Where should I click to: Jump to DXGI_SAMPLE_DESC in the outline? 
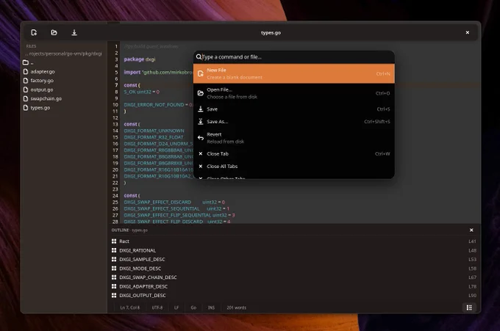293,259
